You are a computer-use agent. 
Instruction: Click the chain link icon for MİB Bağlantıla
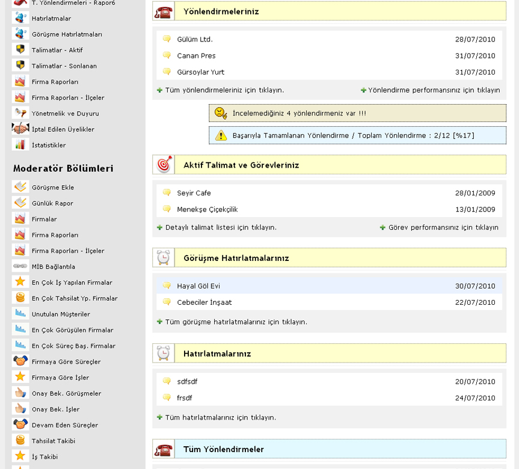pyautogui.click(x=20, y=266)
